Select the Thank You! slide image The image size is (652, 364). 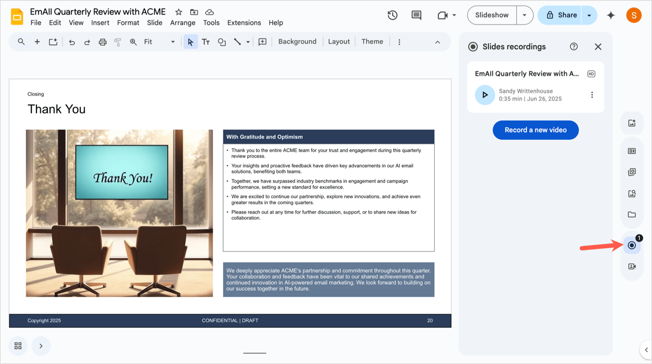[x=120, y=214]
